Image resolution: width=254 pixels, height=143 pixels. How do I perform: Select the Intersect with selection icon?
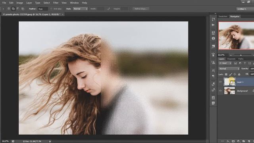23,9
